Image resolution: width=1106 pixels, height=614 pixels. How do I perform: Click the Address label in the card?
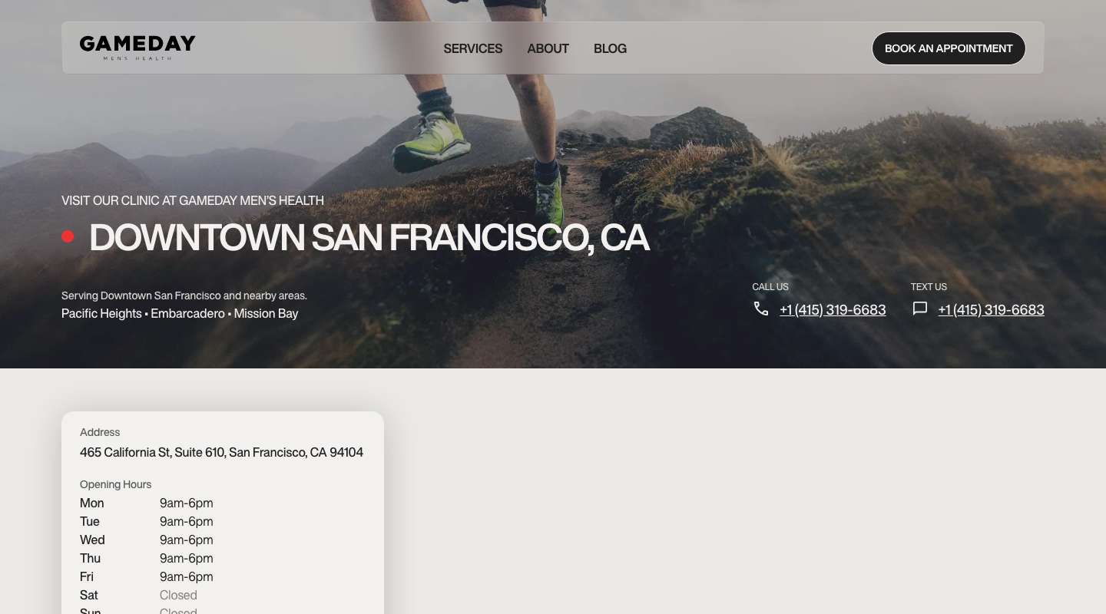coord(100,432)
